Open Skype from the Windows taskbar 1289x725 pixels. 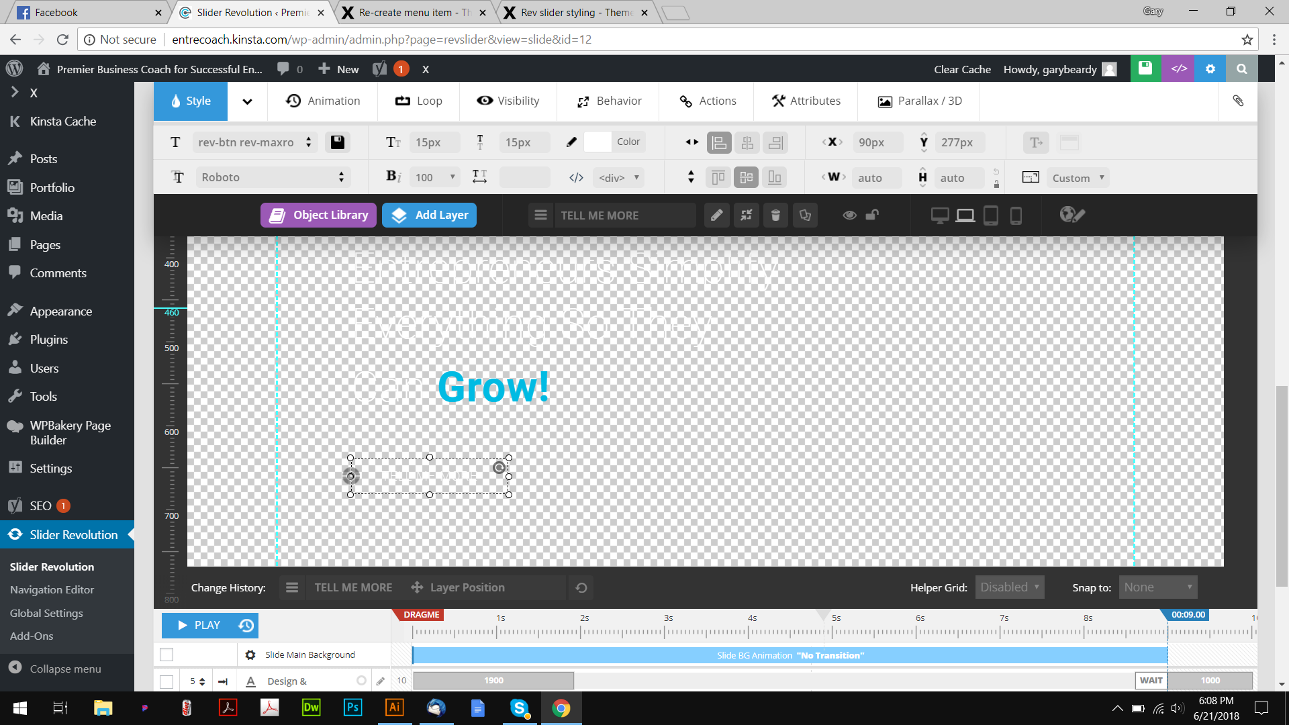pyautogui.click(x=519, y=708)
